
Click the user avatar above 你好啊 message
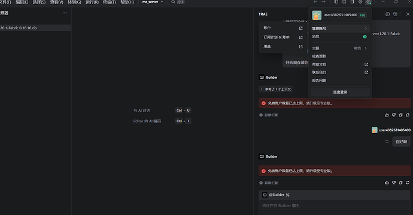pyautogui.click(x=374, y=130)
